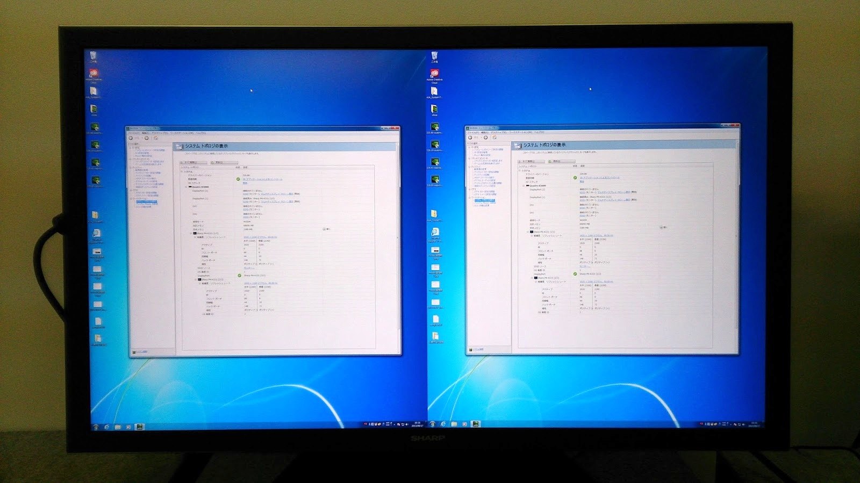Collapse the システム node in left topology tree

(182, 171)
